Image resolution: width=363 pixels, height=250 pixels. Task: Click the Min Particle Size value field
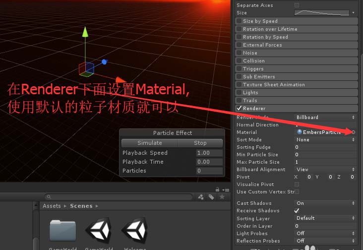point(325,154)
